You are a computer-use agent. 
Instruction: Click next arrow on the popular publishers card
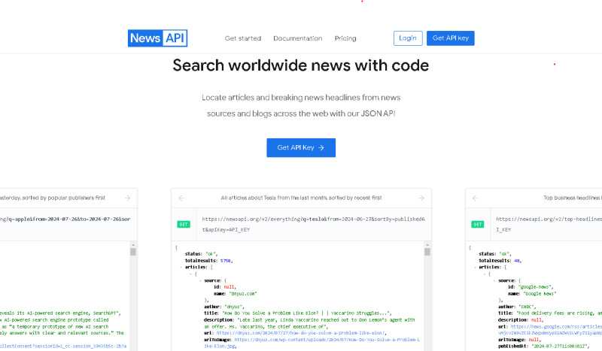pyautogui.click(x=127, y=198)
